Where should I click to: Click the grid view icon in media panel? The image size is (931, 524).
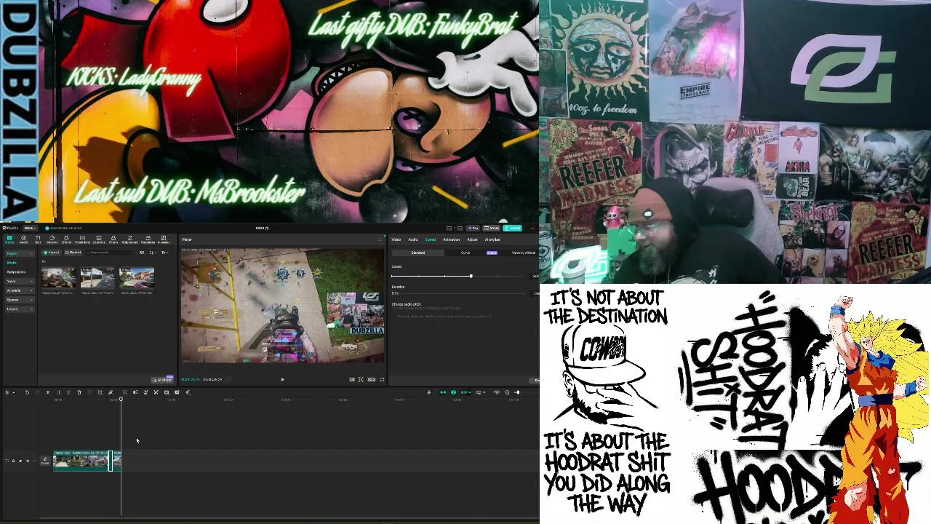coord(142,253)
